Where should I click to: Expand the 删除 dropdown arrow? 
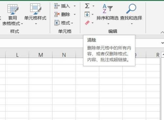tap(75, 14)
